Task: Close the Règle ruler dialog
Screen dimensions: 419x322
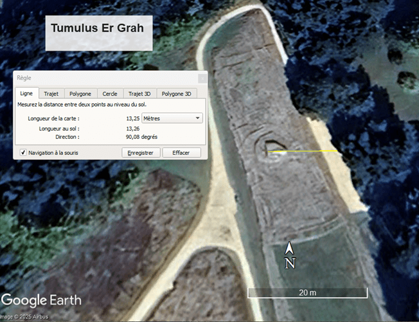Action: point(202,78)
